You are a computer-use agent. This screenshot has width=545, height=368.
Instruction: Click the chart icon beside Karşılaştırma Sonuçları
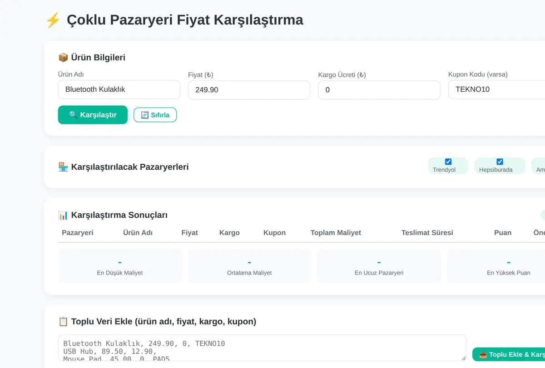click(63, 215)
